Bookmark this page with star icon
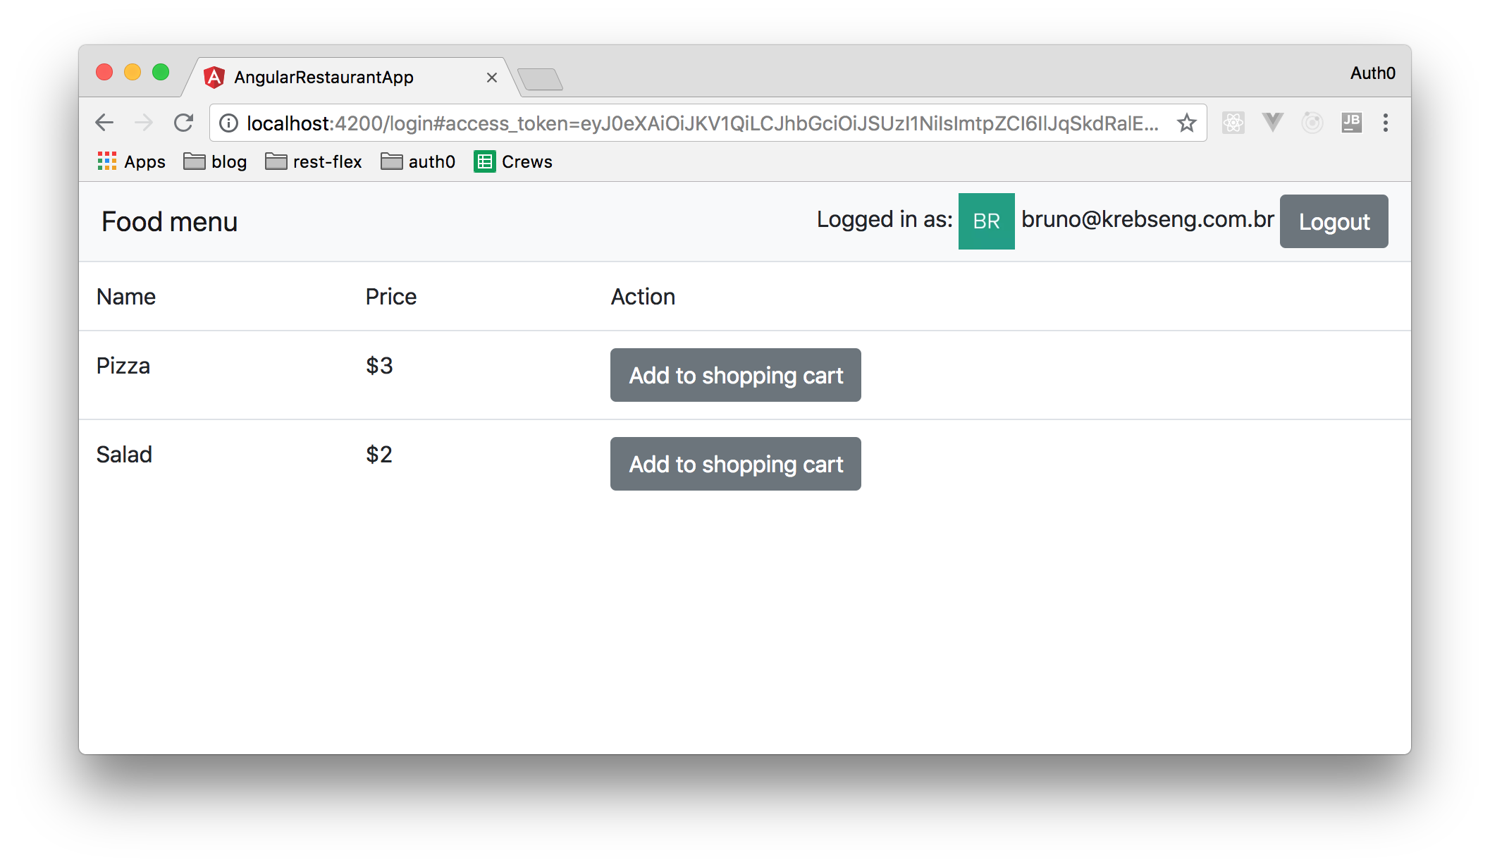The width and height of the screenshot is (1490, 867). click(x=1187, y=123)
